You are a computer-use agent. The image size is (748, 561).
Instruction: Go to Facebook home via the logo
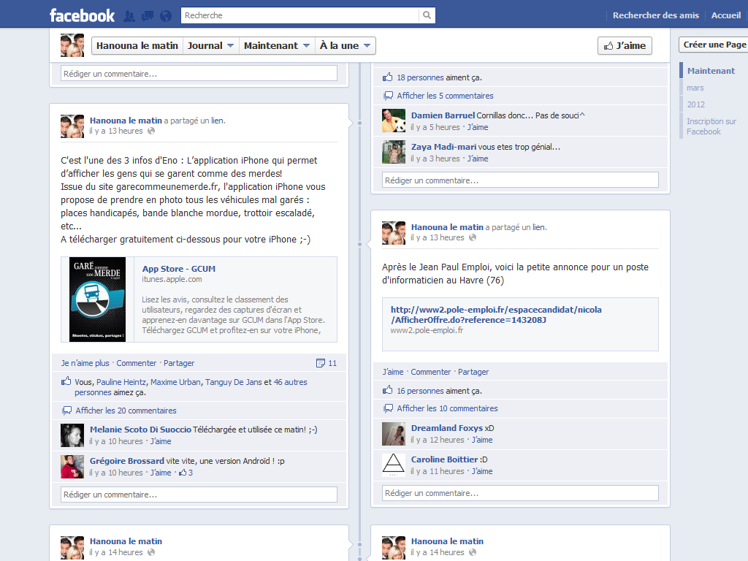tap(82, 15)
